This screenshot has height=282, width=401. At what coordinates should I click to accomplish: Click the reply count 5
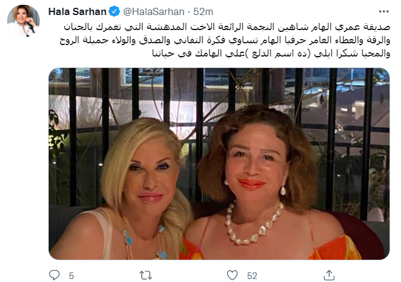point(72,275)
